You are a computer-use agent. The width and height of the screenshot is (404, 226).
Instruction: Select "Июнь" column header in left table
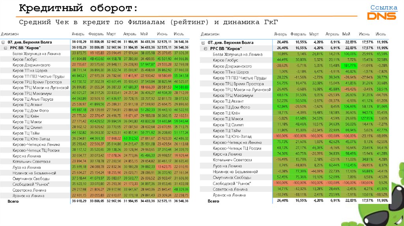tap(162, 34)
